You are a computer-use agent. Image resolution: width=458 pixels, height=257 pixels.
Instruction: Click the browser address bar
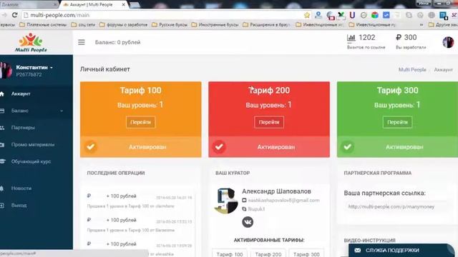coord(164,15)
